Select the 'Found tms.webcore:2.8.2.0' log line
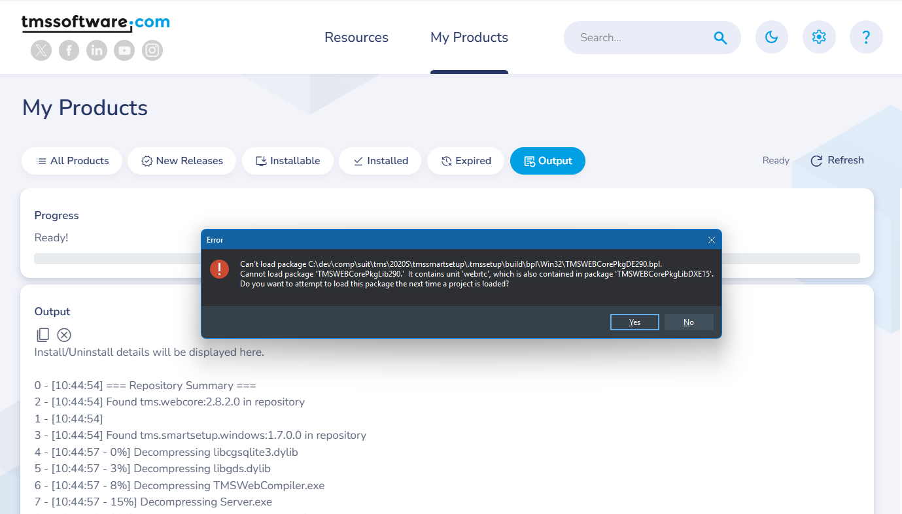Image resolution: width=902 pixels, height=514 pixels. coord(169,402)
